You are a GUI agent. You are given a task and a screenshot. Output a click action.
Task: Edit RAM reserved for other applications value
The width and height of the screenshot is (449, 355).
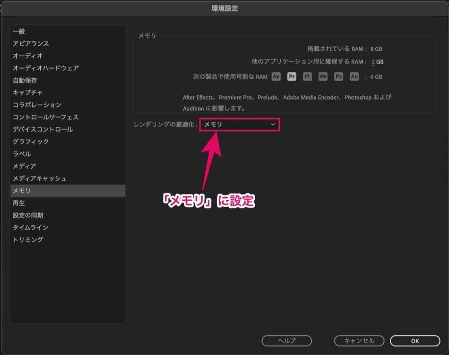(373, 62)
